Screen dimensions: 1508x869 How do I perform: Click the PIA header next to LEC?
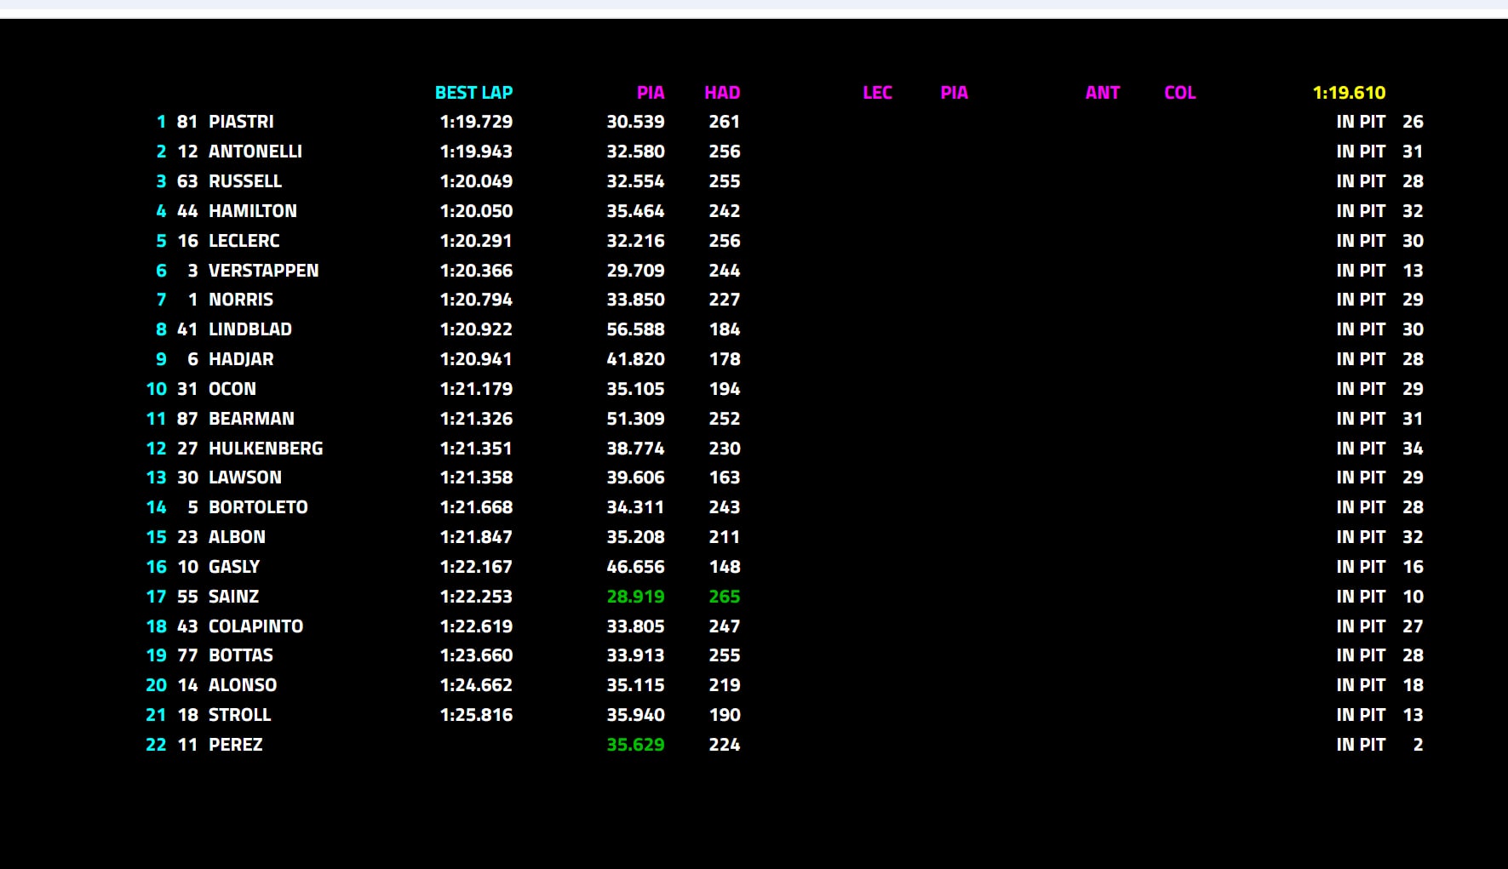[x=954, y=93]
